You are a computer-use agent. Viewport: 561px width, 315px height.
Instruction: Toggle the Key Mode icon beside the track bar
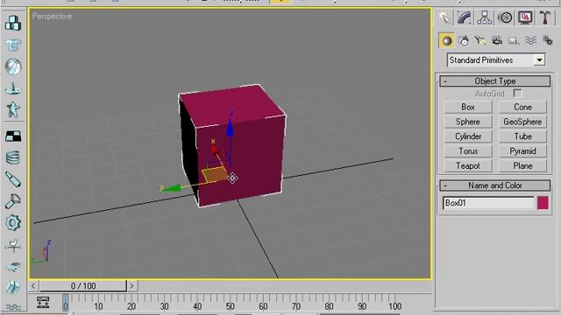coord(43,302)
